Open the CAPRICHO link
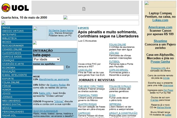 point(84,113)
